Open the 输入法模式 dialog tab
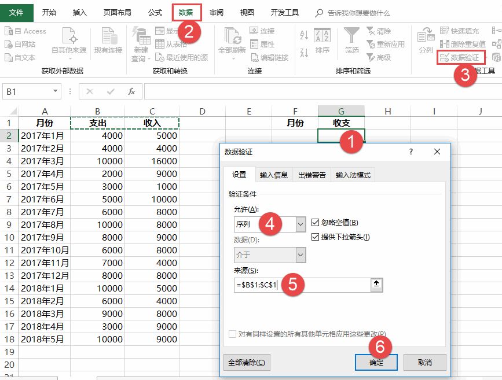Image resolution: width=502 pixels, height=380 pixels. pos(353,175)
